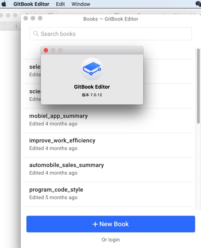The height and width of the screenshot is (248, 201).
Task: Click the book list vertical scrollbar
Action: (x=198, y=86)
